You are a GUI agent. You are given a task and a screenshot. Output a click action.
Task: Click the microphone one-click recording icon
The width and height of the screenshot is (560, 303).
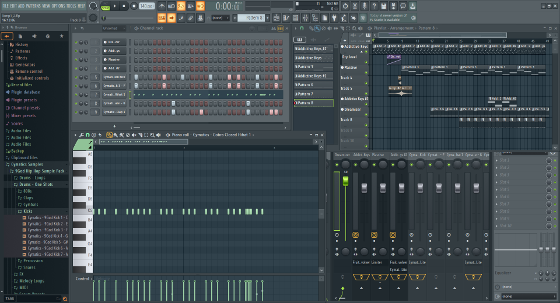click(x=365, y=6)
